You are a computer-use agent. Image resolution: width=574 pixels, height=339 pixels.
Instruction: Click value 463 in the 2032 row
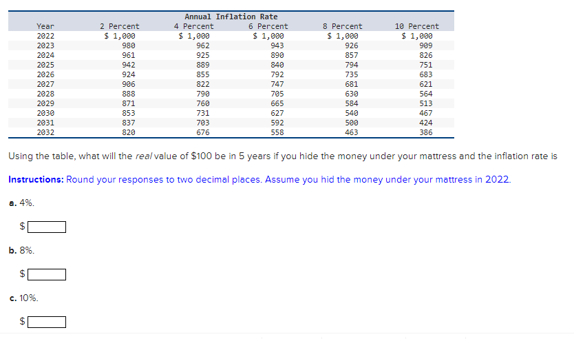(352, 132)
